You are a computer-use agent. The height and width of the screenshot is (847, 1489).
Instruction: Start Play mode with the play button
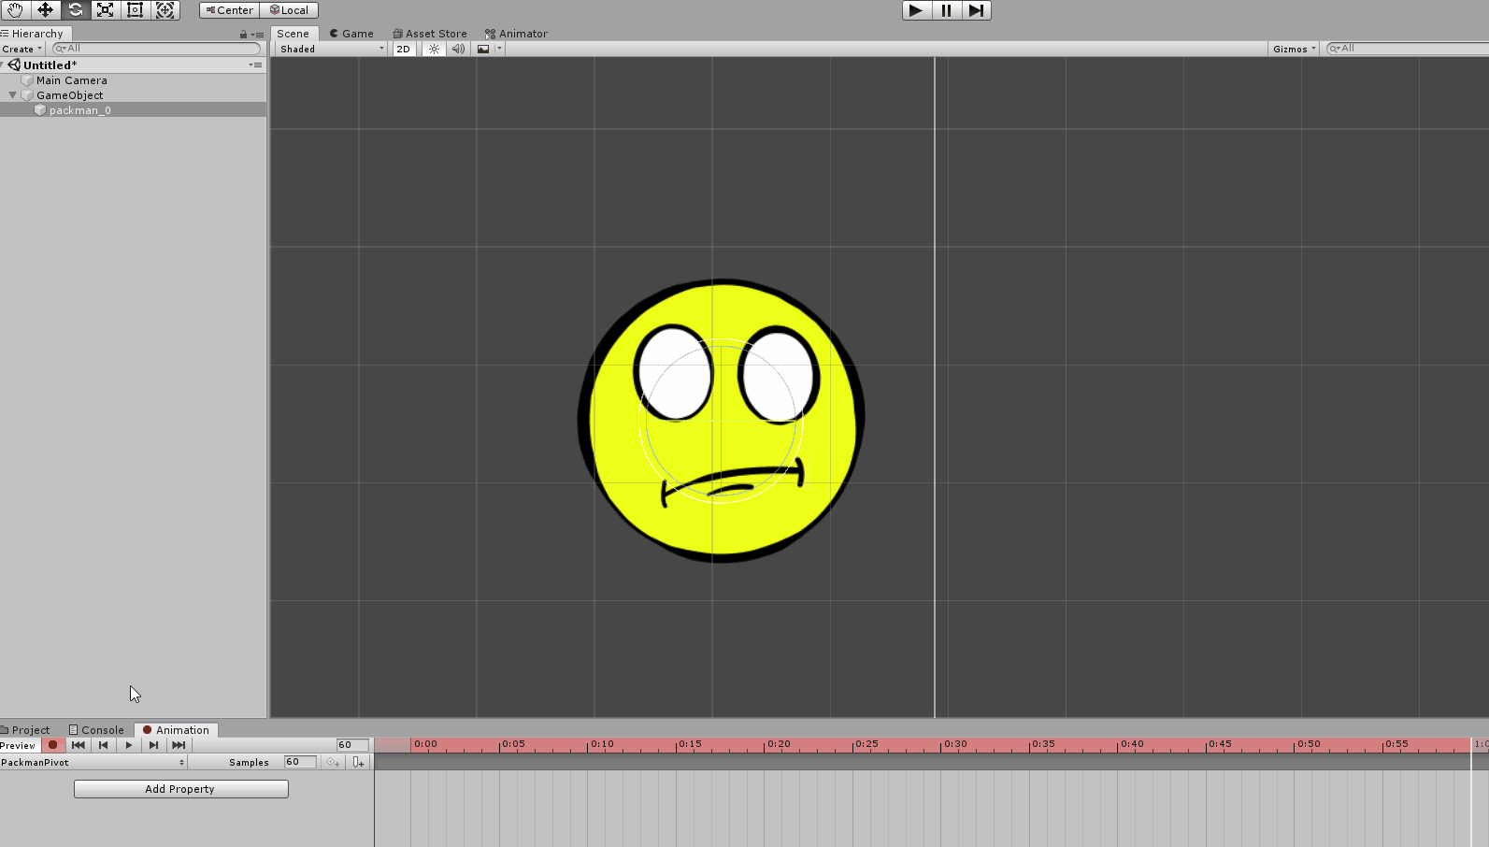(x=916, y=10)
